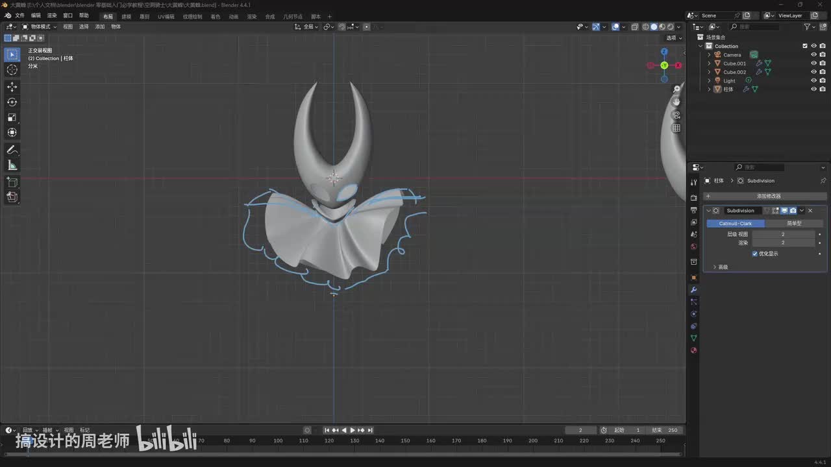Select the Measure tool

12,165
